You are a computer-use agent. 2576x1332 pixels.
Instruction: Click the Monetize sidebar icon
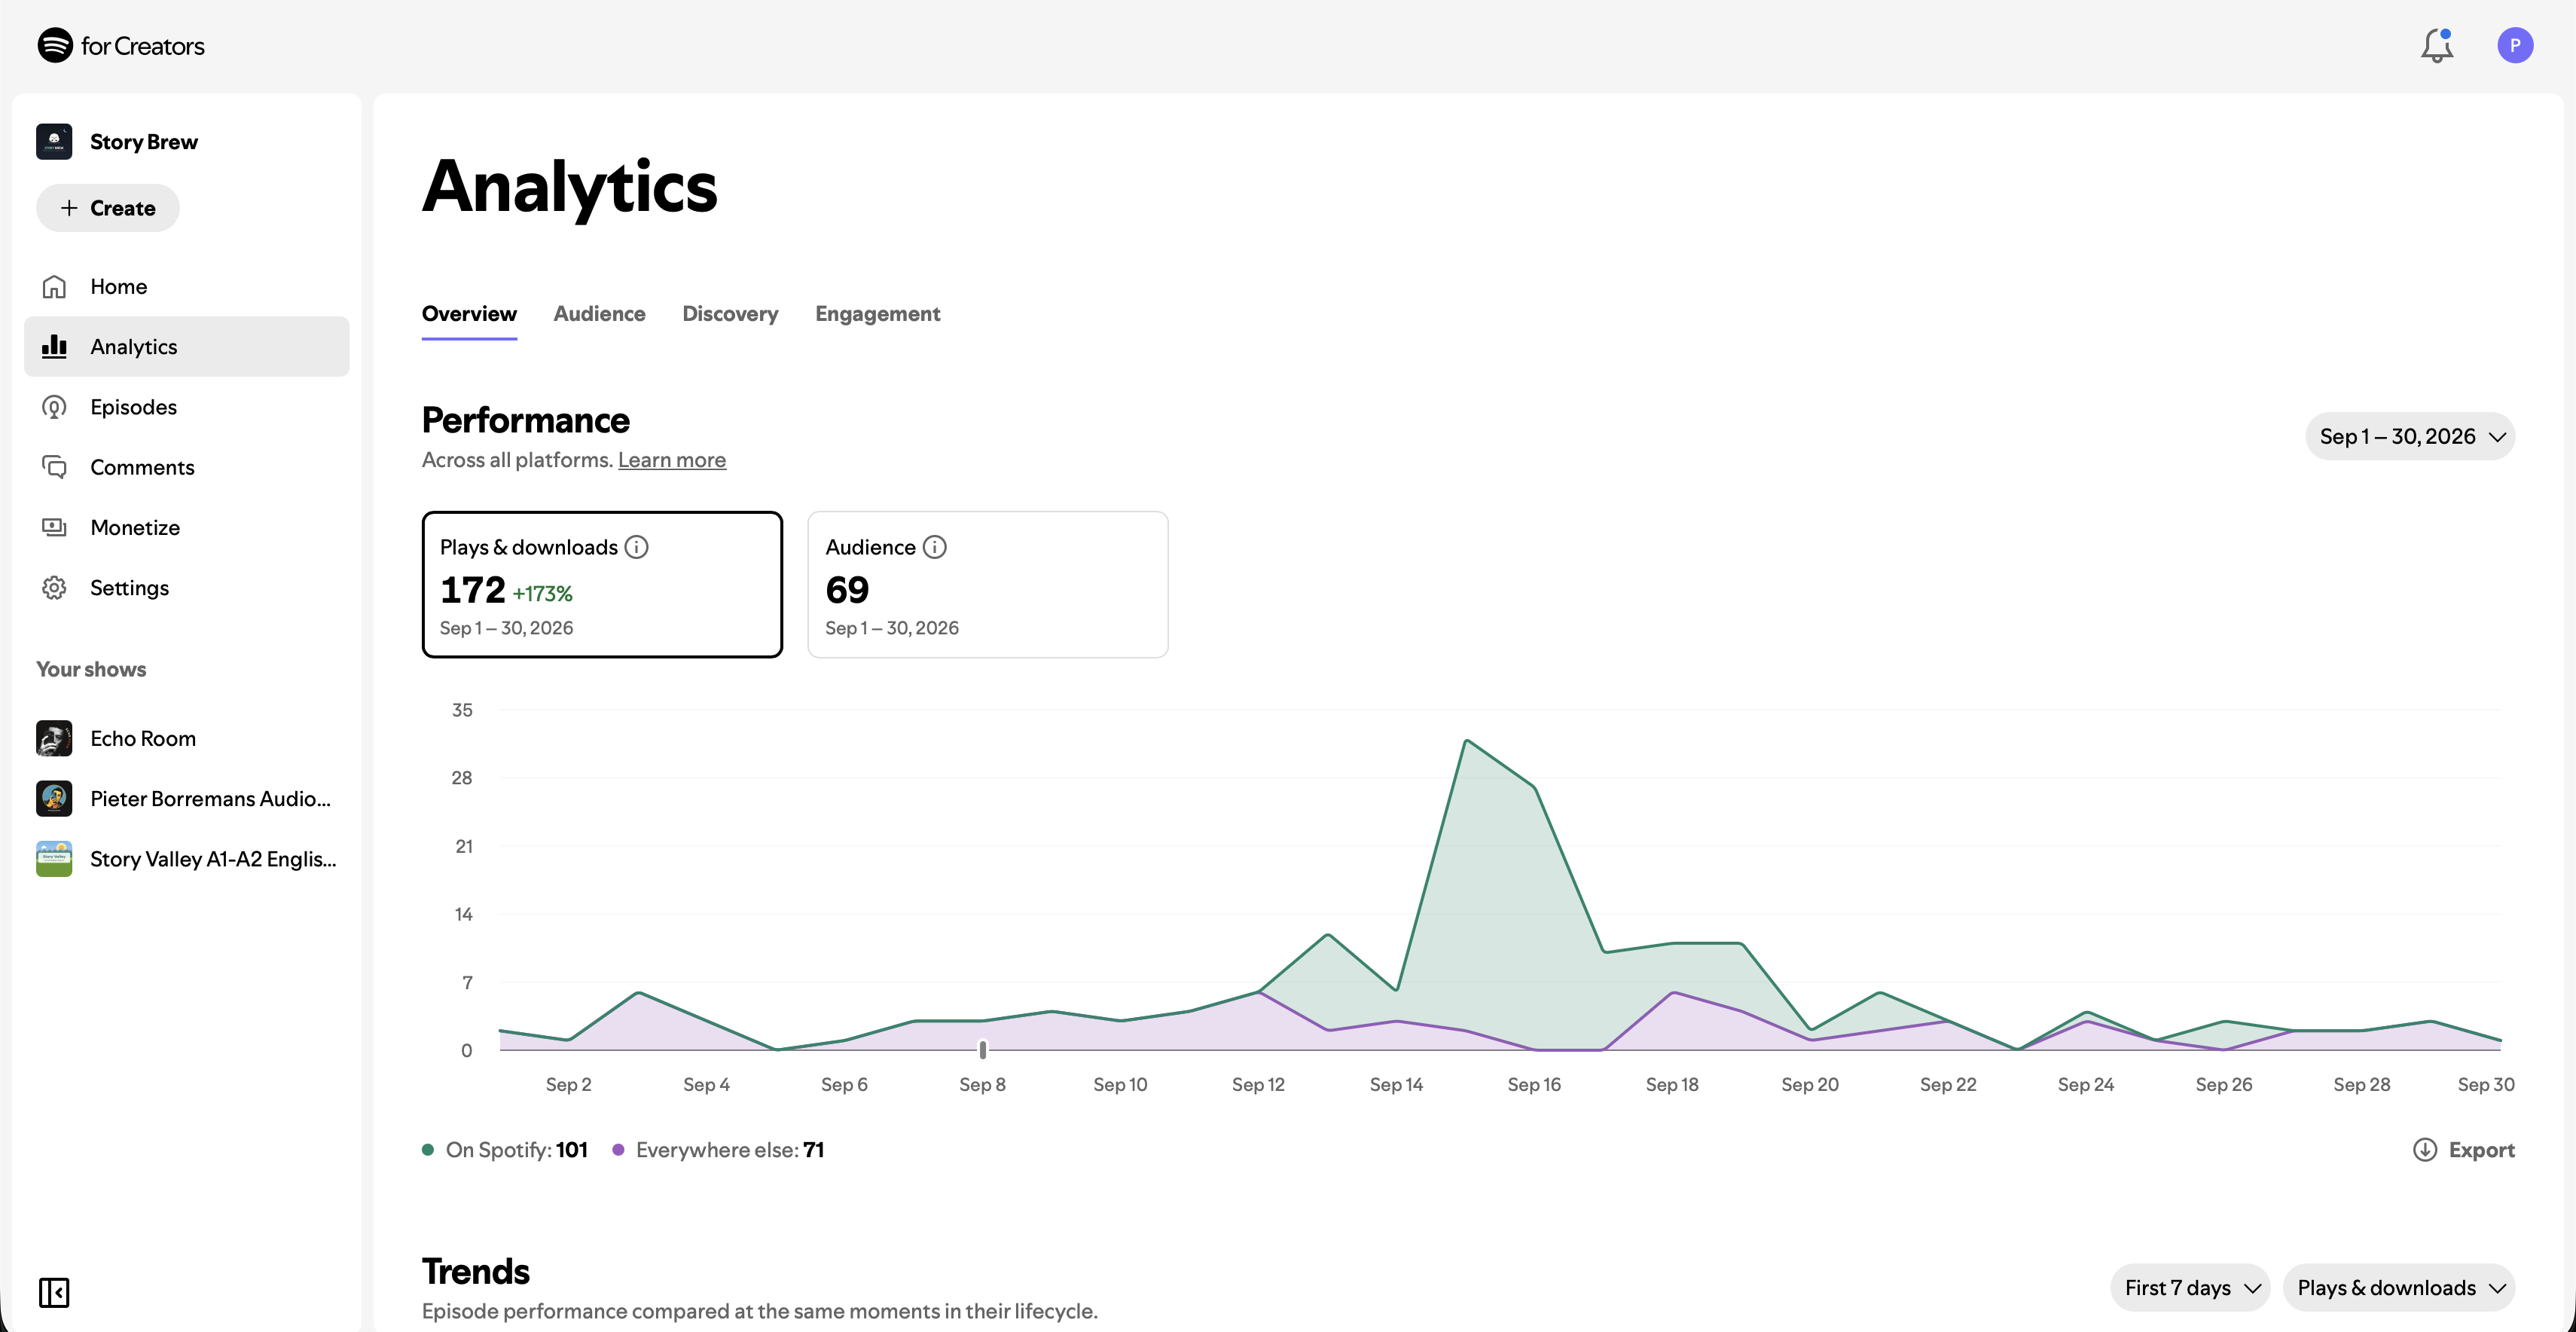54,527
